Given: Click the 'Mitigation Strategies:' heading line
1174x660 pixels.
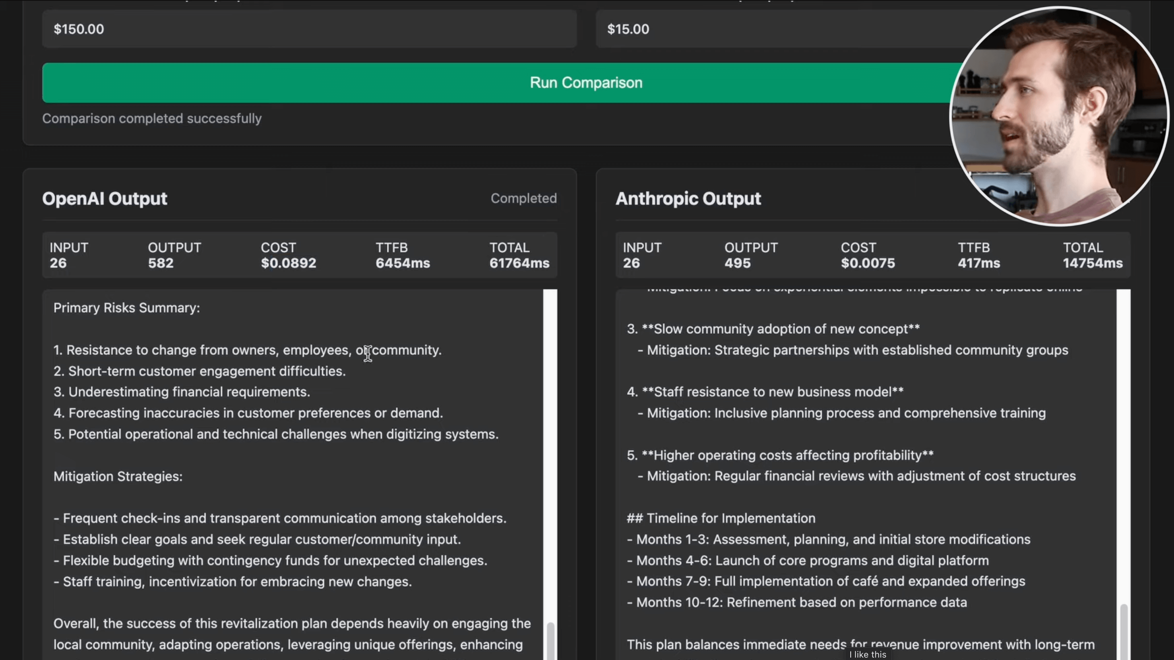Looking at the screenshot, I should pyautogui.click(x=118, y=476).
